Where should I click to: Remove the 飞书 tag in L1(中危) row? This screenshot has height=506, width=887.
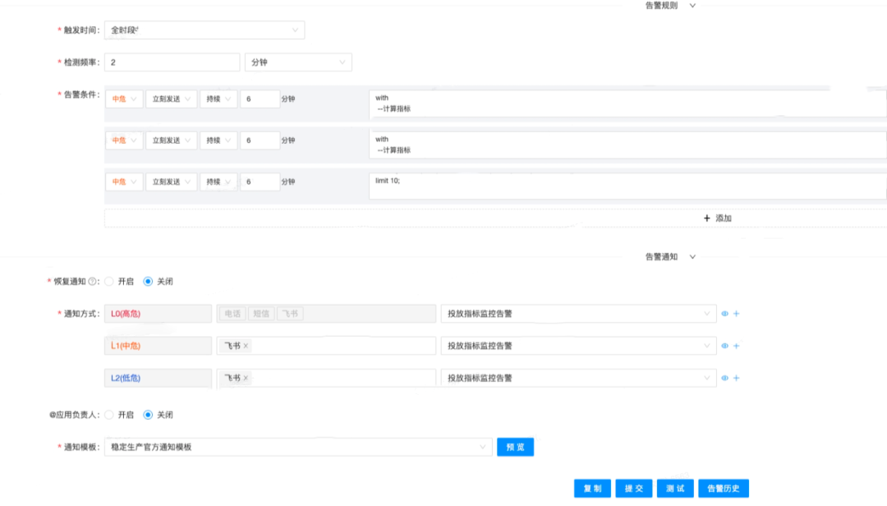pos(246,346)
